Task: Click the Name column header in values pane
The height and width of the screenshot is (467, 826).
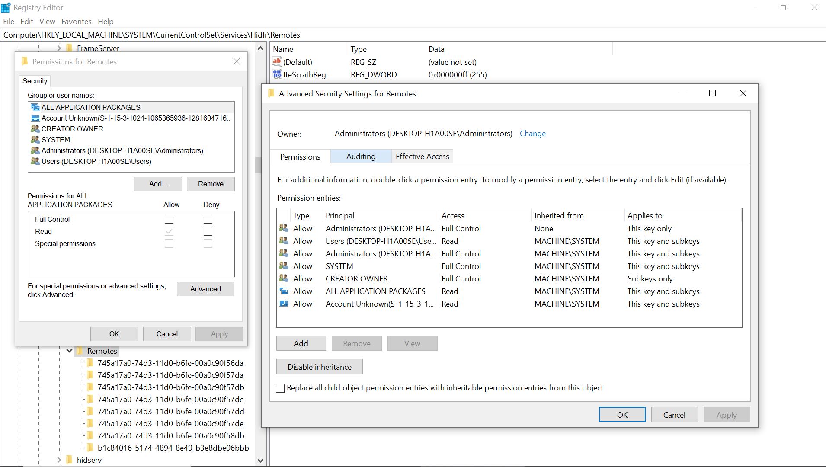Action: [x=309, y=49]
